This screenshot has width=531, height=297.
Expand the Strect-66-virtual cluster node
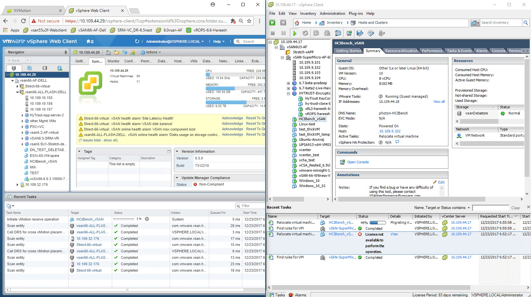pos(17,86)
